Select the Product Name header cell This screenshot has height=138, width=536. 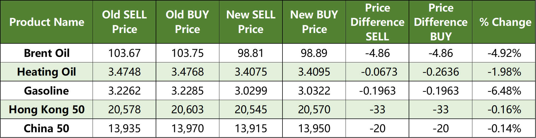pyautogui.click(x=47, y=22)
